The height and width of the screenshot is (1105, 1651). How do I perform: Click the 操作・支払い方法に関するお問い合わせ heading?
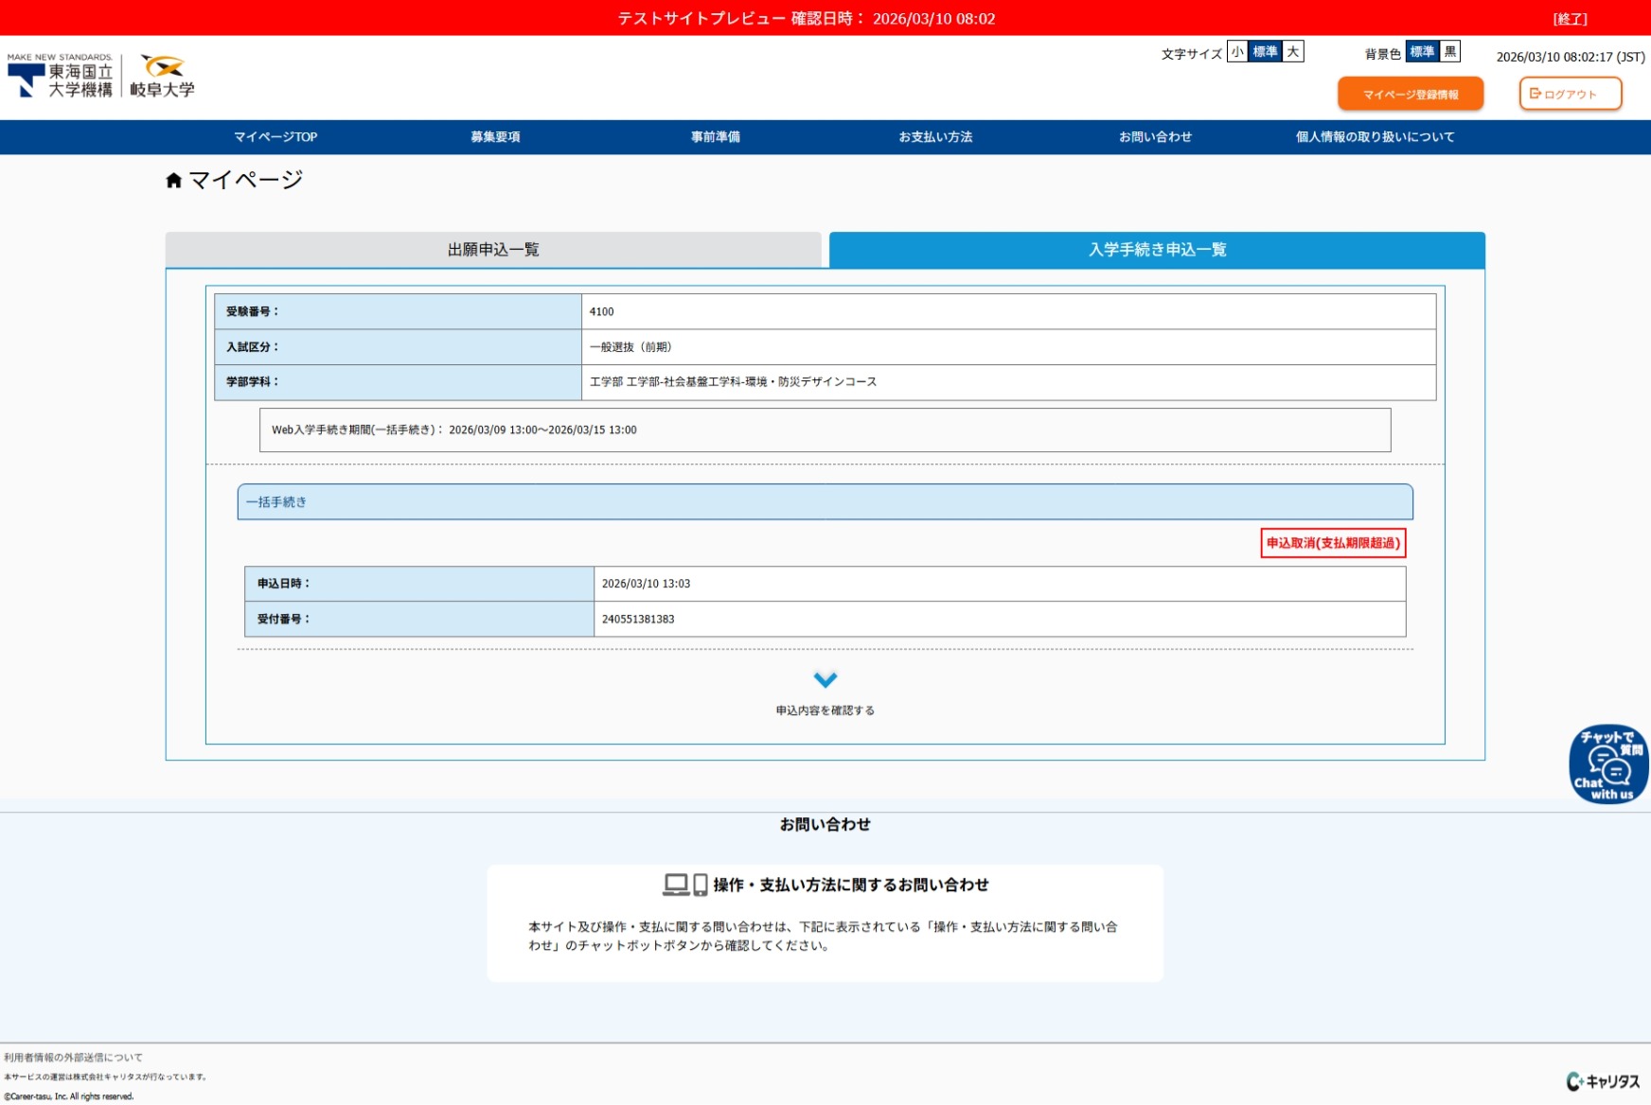(x=850, y=886)
